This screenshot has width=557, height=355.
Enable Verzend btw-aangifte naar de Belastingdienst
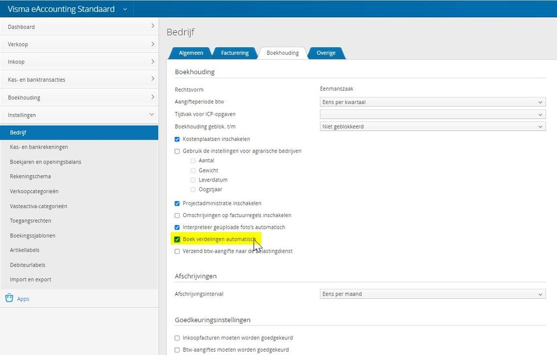(x=177, y=251)
